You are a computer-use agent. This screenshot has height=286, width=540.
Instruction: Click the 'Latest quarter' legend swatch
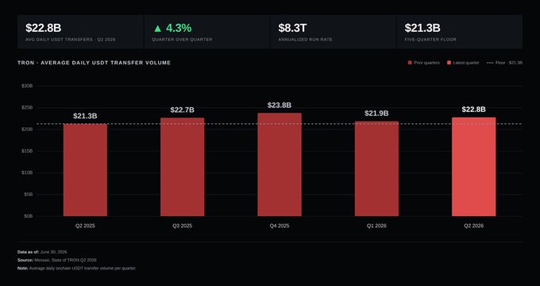coord(449,63)
